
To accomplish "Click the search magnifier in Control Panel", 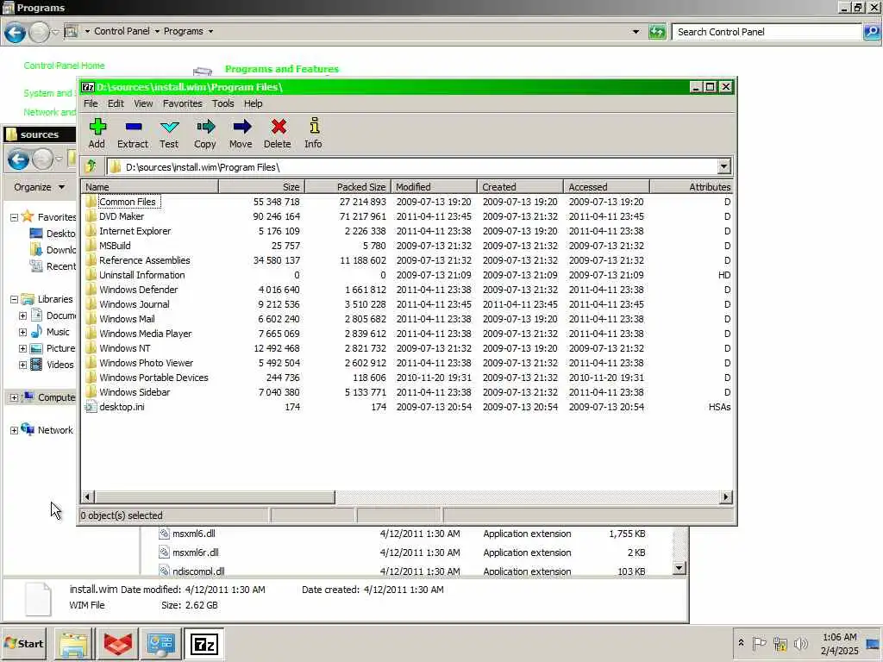I will click(x=872, y=32).
